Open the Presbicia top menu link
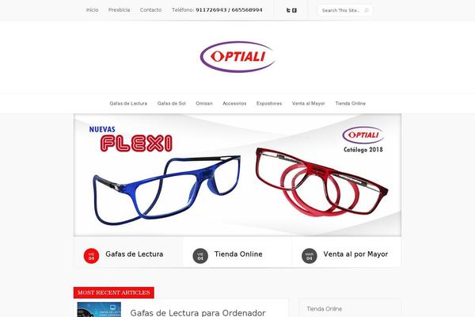475x317 pixels. click(x=119, y=10)
